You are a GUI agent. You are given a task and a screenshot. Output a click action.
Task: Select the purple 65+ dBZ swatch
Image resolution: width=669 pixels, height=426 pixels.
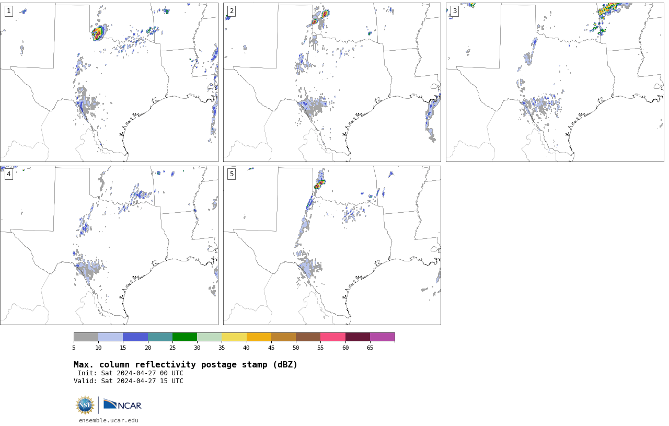click(x=382, y=337)
